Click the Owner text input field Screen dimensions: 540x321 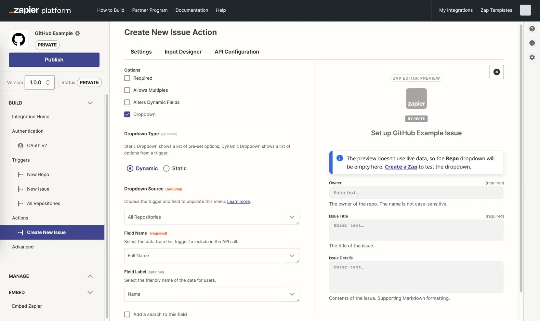[416, 193]
